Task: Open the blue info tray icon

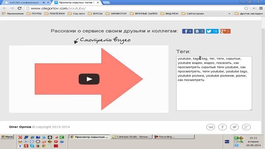Action: 236,145
